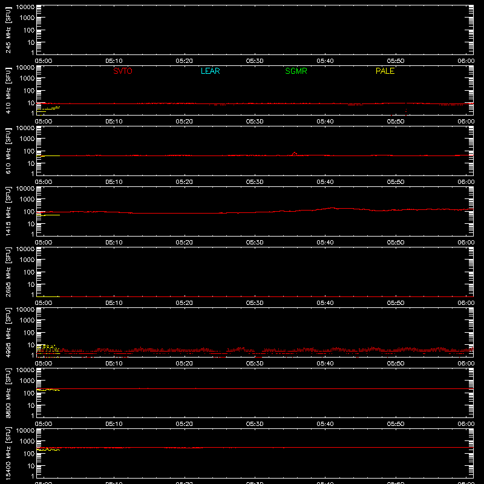This screenshot has width=484, height=484.
Task: Click the 05:40 label under the 1415 MHz panel
Action: tap(325, 243)
